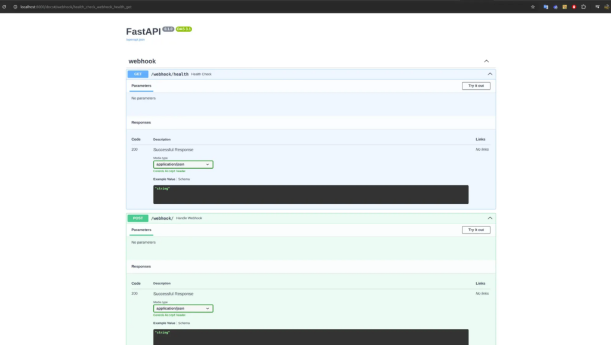
Task: Collapse the webhook section with its chevron
Action: point(486,61)
